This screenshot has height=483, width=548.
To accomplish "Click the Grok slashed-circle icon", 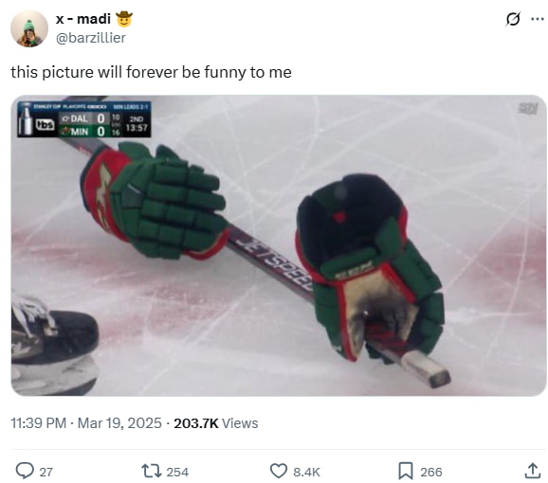I will pyautogui.click(x=512, y=19).
